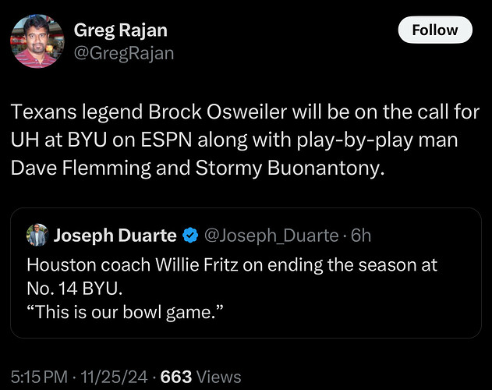492x390 pixels.
Task: Click the Follow button
Action: tap(435, 30)
